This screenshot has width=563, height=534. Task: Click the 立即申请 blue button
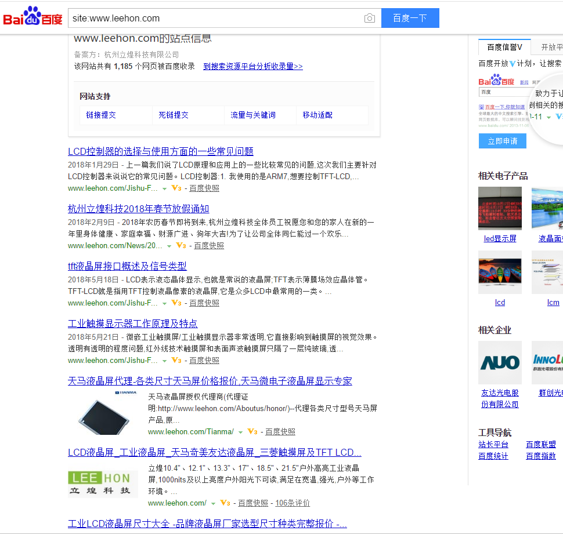[502, 140]
